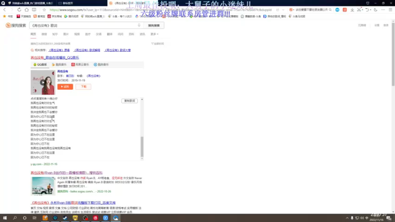Open the all-time filter dropdown
Screen dimensions: 395x222
coord(158,43)
